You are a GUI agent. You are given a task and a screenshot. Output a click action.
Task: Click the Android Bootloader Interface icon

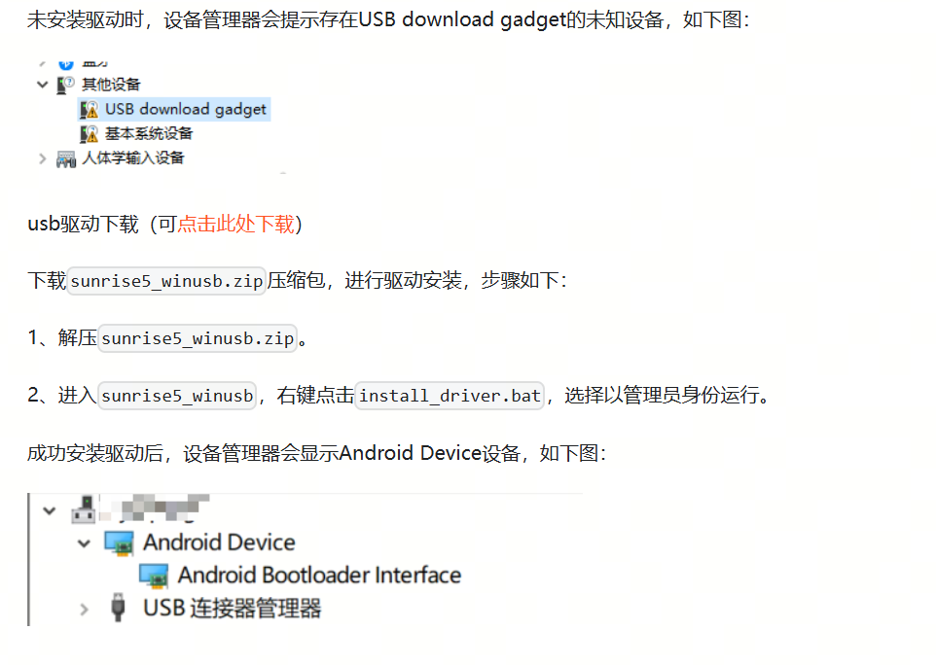point(154,576)
